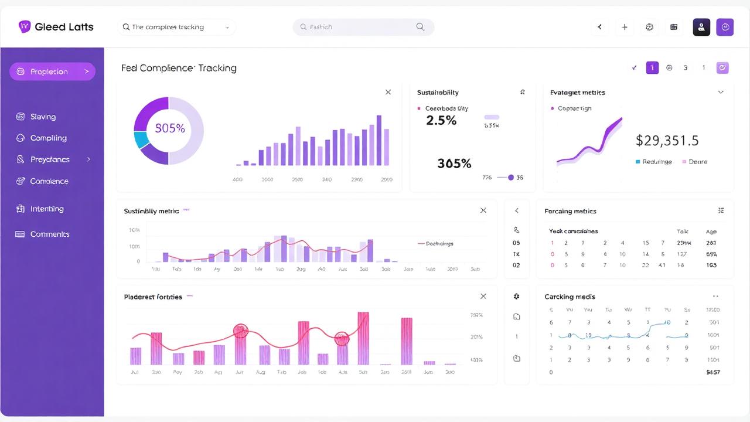Click the purple avatar button in the header

(725, 27)
